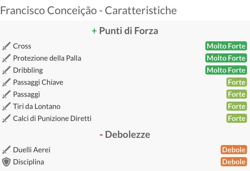
Task: Click the Francisco Conceição - Caratteristiche title
Action: click(88, 11)
